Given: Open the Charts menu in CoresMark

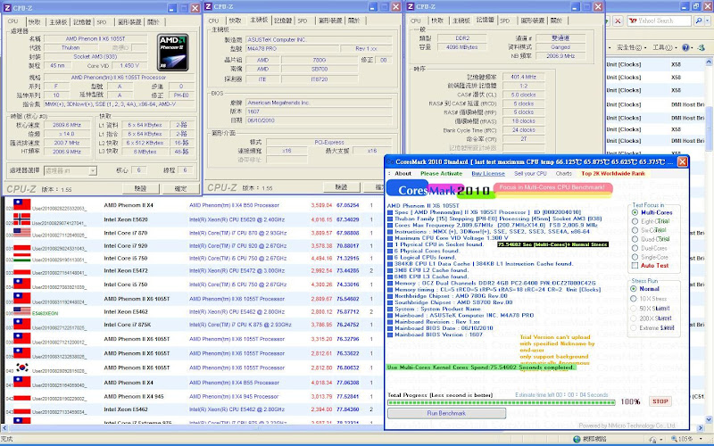Looking at the screenshot, I should pyautogui.click(x=564, y=173).
